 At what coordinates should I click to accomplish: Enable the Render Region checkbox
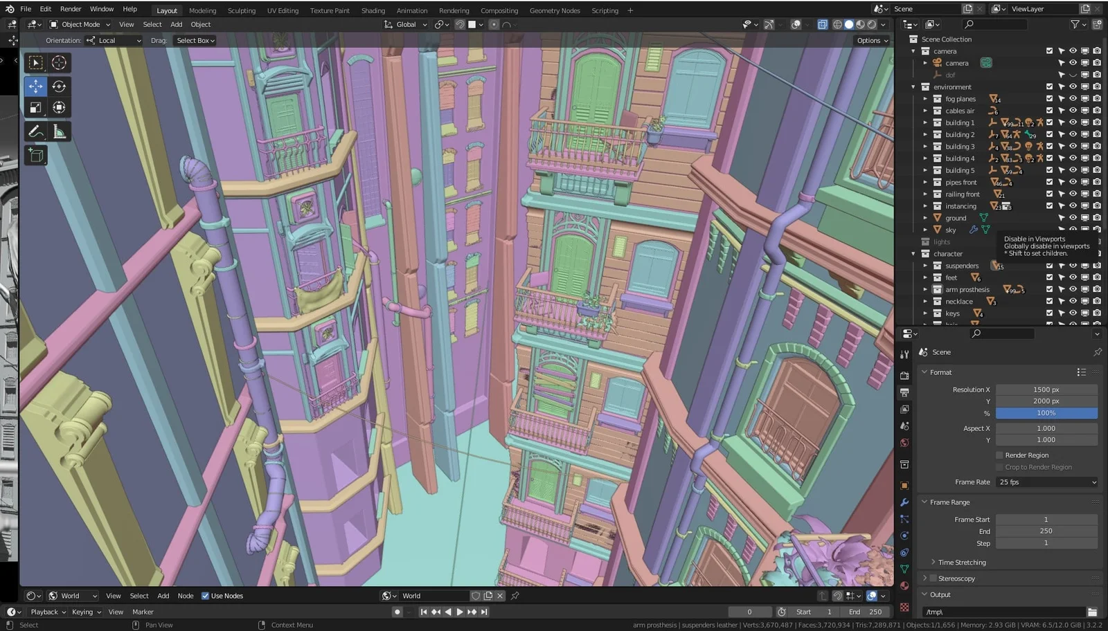pyautogui.click(x=999, y=455)
